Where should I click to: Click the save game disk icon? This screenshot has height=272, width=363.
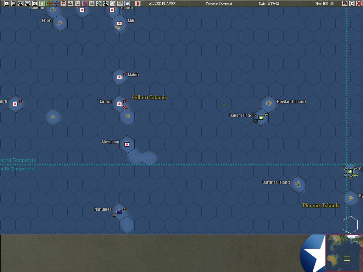tap(7, 4)
